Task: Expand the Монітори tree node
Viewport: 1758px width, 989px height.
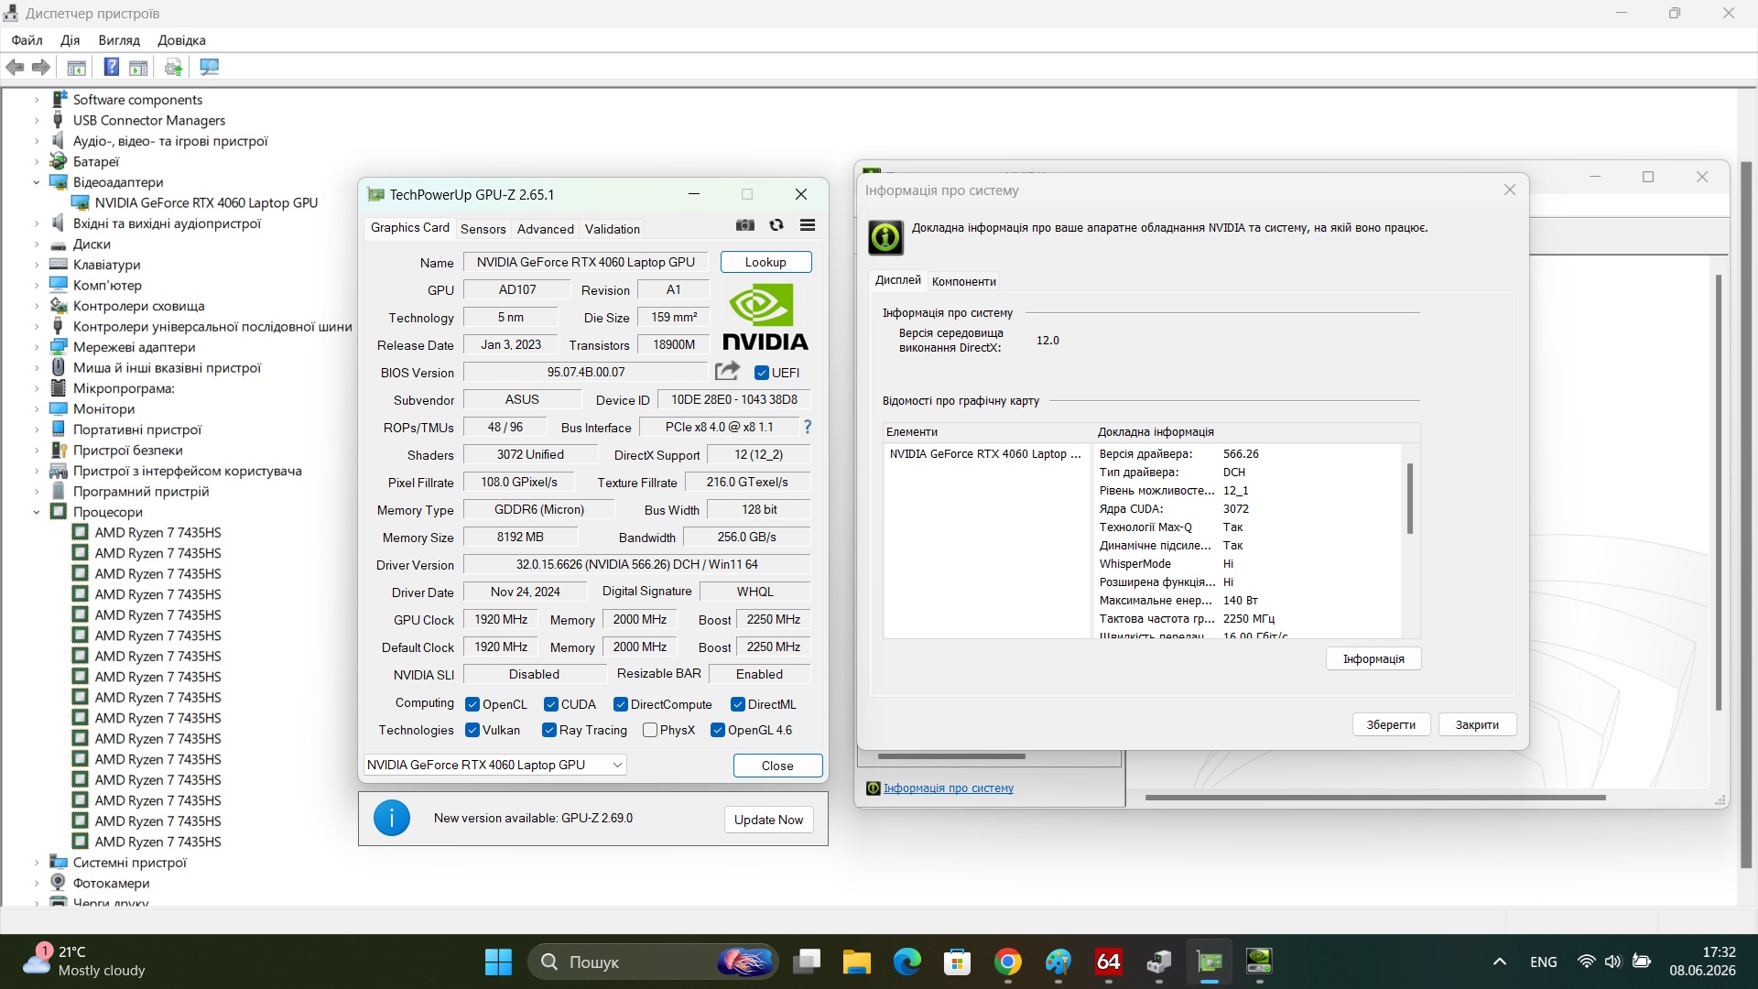Action: pyautogui.click(x=37, y=409)
